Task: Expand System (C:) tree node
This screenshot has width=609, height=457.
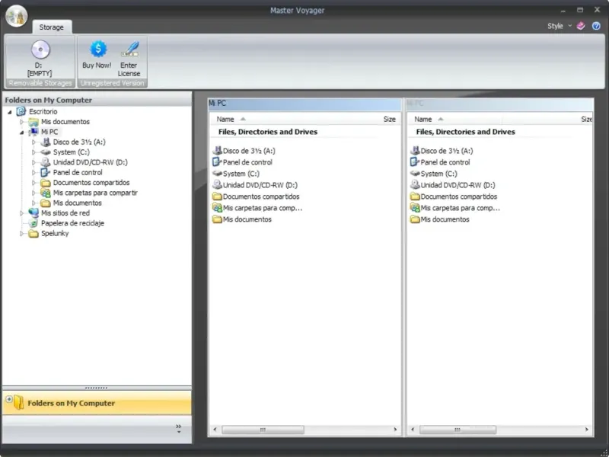Action: click(x=33, y=152)
